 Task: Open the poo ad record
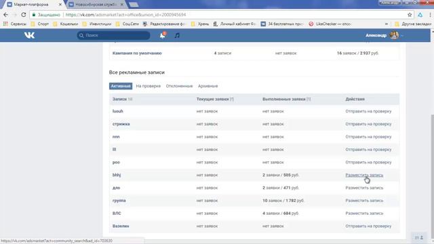[116, 163]
